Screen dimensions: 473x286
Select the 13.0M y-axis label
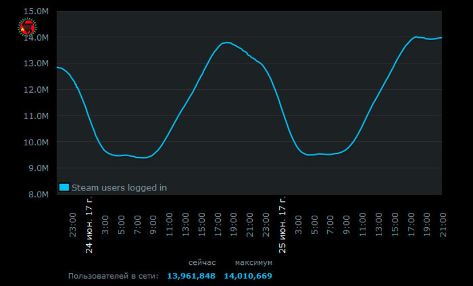coord(36,63)
